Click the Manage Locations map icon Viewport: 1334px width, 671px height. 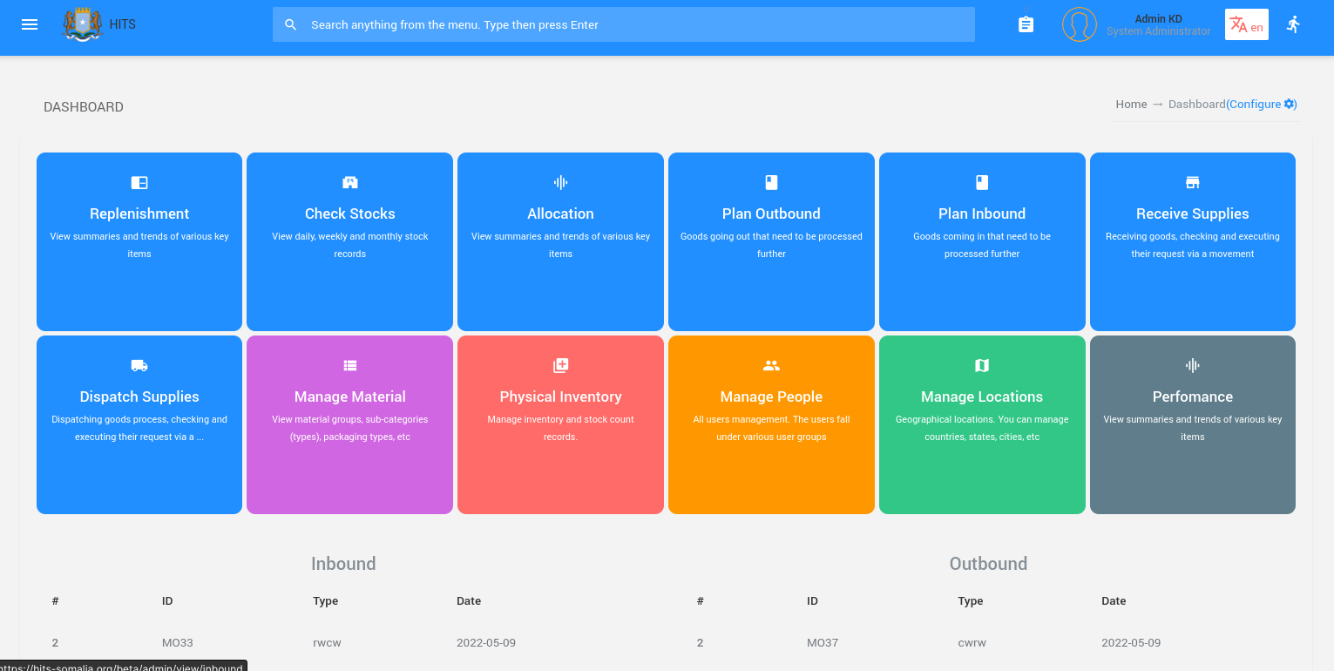point(982,365)
